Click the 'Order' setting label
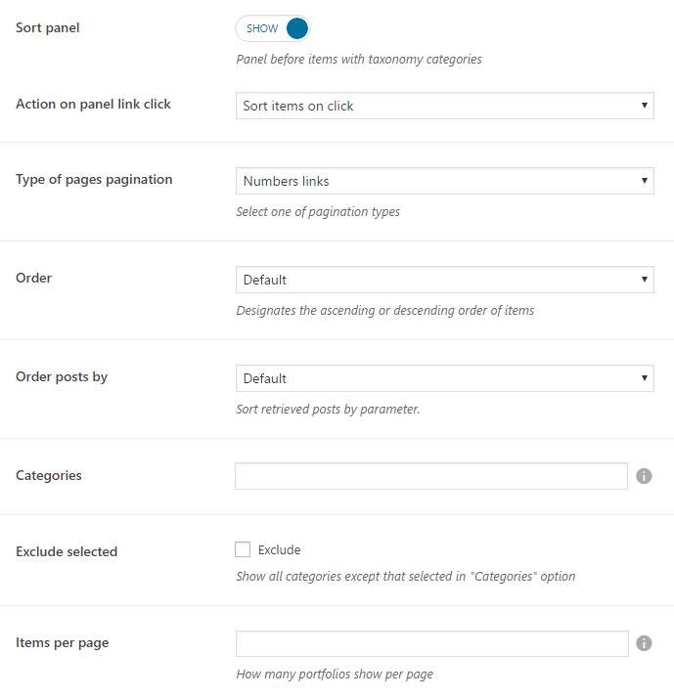This screenshot has width=674, height=697. click(x=34, y=278)
